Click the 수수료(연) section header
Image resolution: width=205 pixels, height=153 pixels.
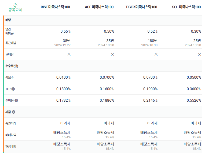coord(12,66)
